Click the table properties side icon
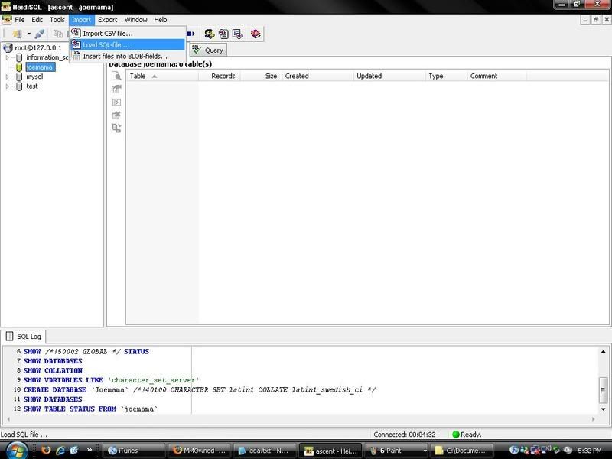Image resolution: width=612 pixels, height=459 pixels. pos(116,90)
